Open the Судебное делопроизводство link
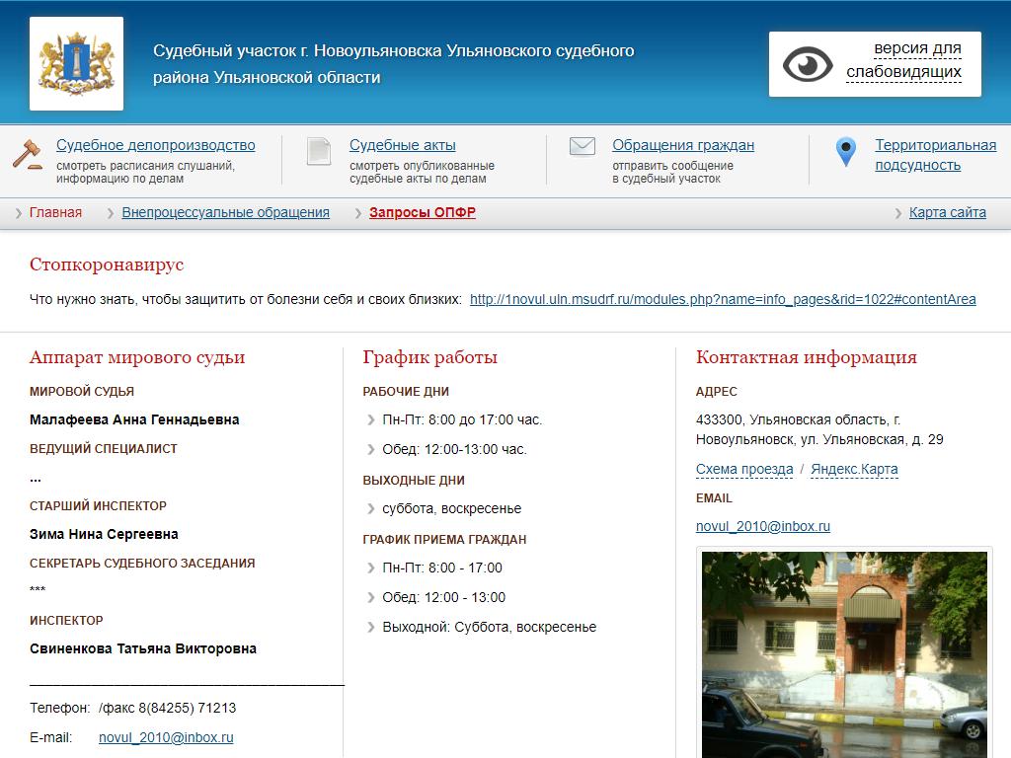 coord(155,145)
